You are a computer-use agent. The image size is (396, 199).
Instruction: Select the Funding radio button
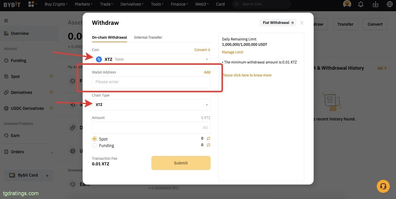point(94,145)
